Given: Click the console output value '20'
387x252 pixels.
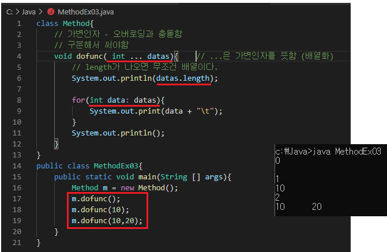Looking at the screenshot, I should 317,207.
